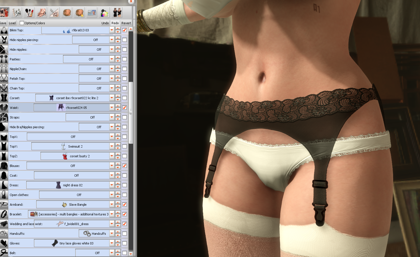The width and height of the screenshot is (420, 257).
Task: Open the clothing category tab icon
Action: 4,13
